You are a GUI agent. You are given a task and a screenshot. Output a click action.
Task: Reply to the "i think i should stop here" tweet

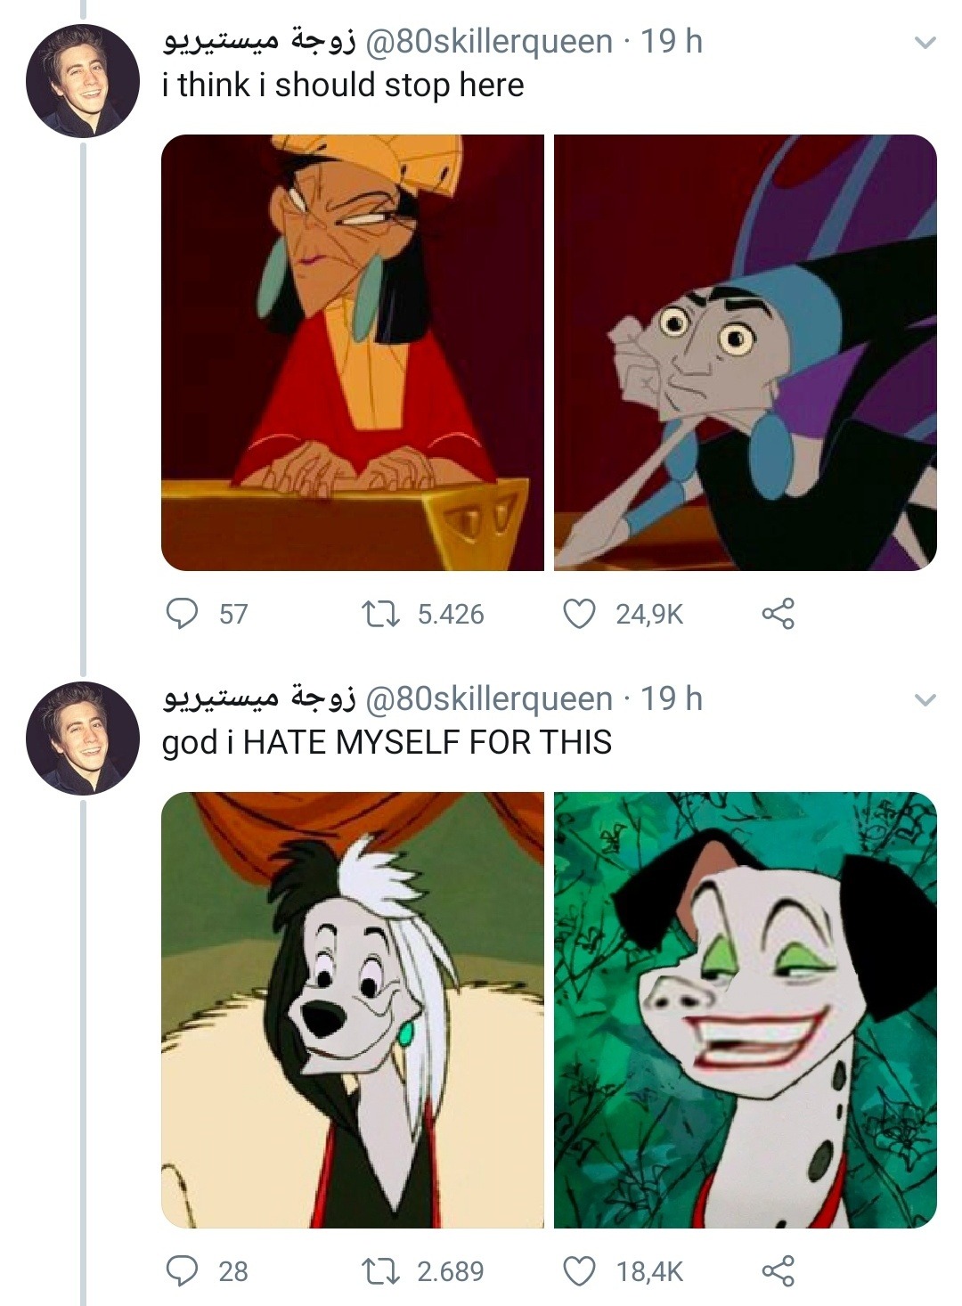(183, 614)
